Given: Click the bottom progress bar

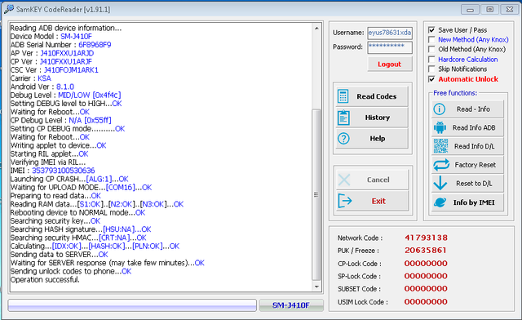Looking at the screenshot, I should click(x=132, y=305).
